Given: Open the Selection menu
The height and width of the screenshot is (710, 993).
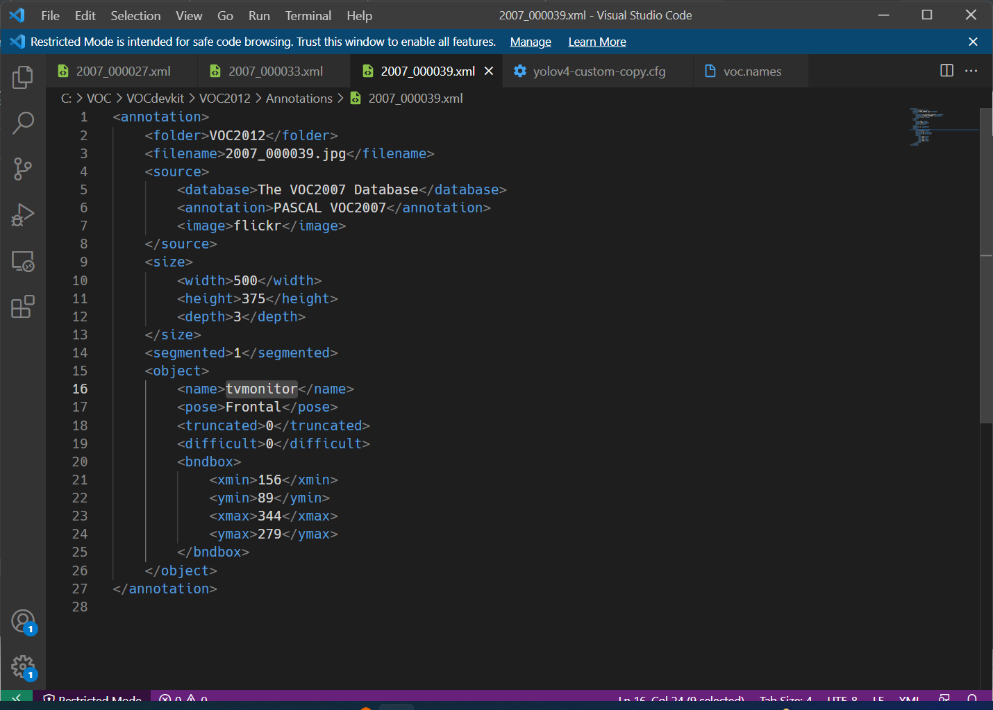Looking at the screenshot, I should (x=135, y=15).
